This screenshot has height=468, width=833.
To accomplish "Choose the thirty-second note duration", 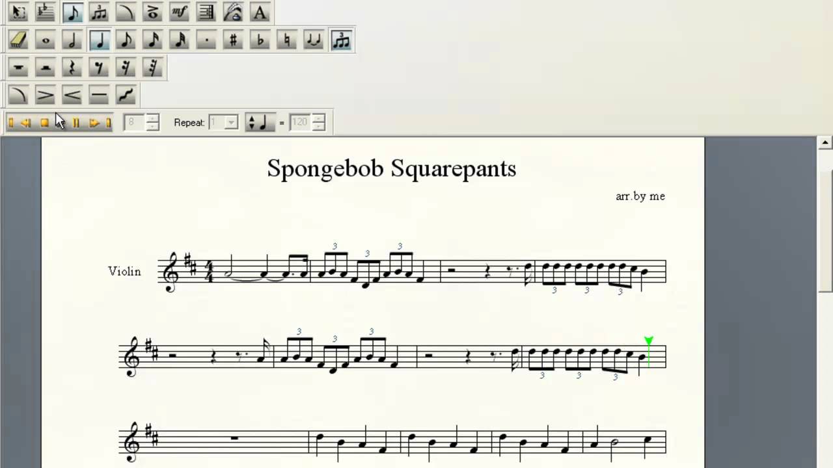I will click(x=179, y=40).
